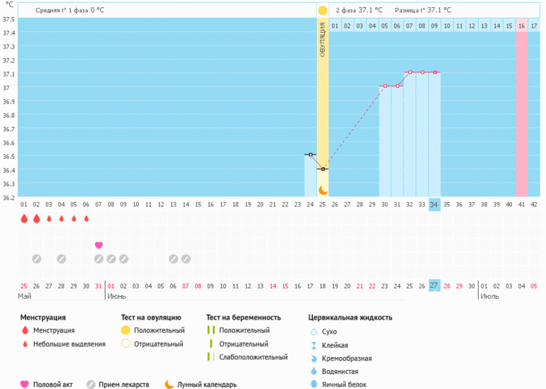This screenshot has height=389, width=546.
Task: Click the medication icon on June 07
Action: (x=186, y=259)
